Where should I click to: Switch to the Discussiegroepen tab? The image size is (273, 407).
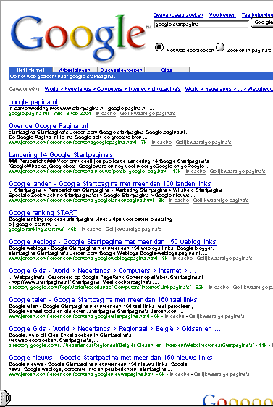(x=121, y=70)
